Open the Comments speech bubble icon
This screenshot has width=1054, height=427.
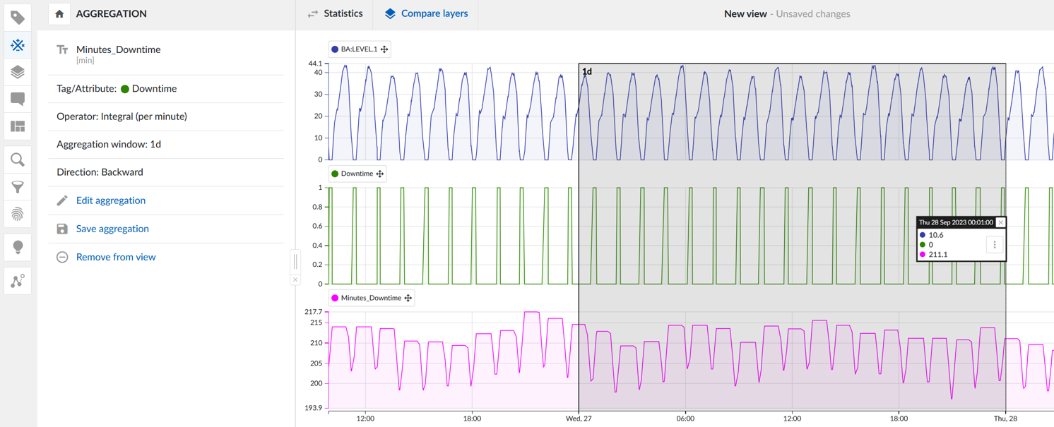point(18,99)
